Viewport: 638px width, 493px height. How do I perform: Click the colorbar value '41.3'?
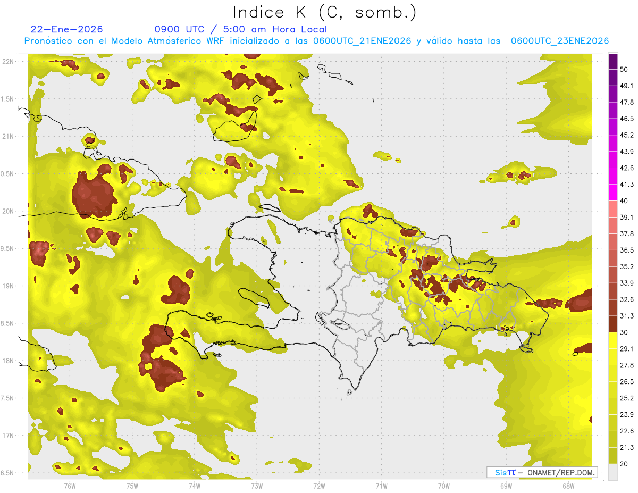coord(627,185)
